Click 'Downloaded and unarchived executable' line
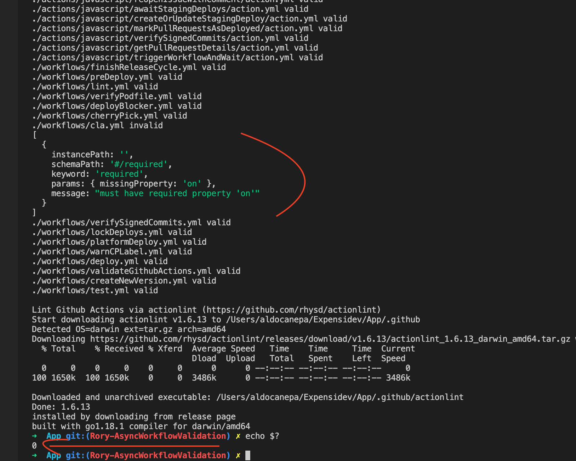576x461 pixels. 248,397
